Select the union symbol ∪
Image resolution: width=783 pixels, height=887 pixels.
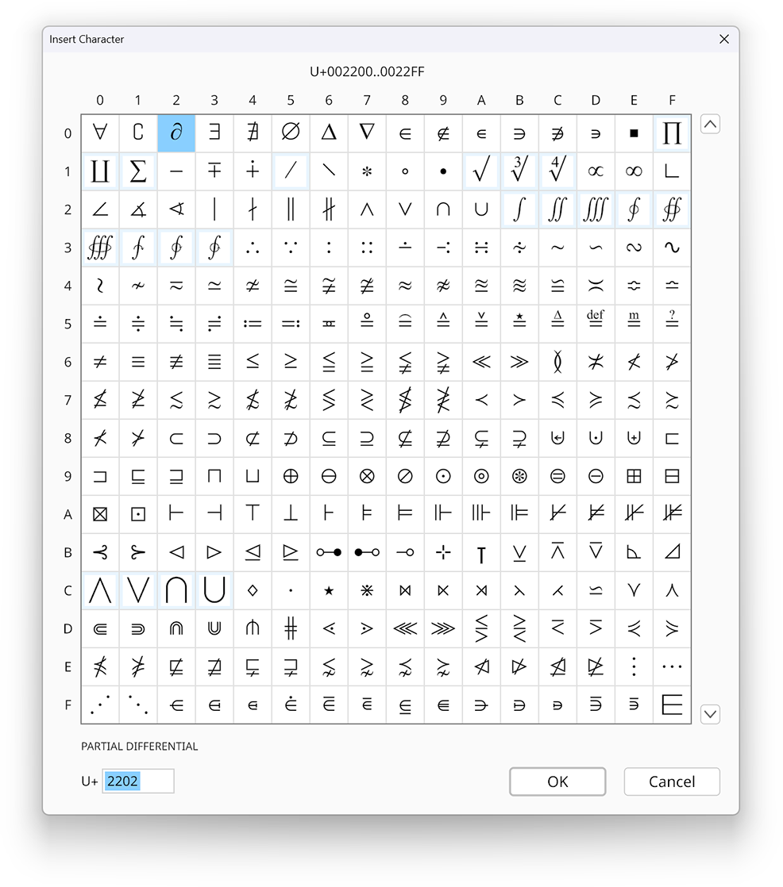(x=481, y=209)
